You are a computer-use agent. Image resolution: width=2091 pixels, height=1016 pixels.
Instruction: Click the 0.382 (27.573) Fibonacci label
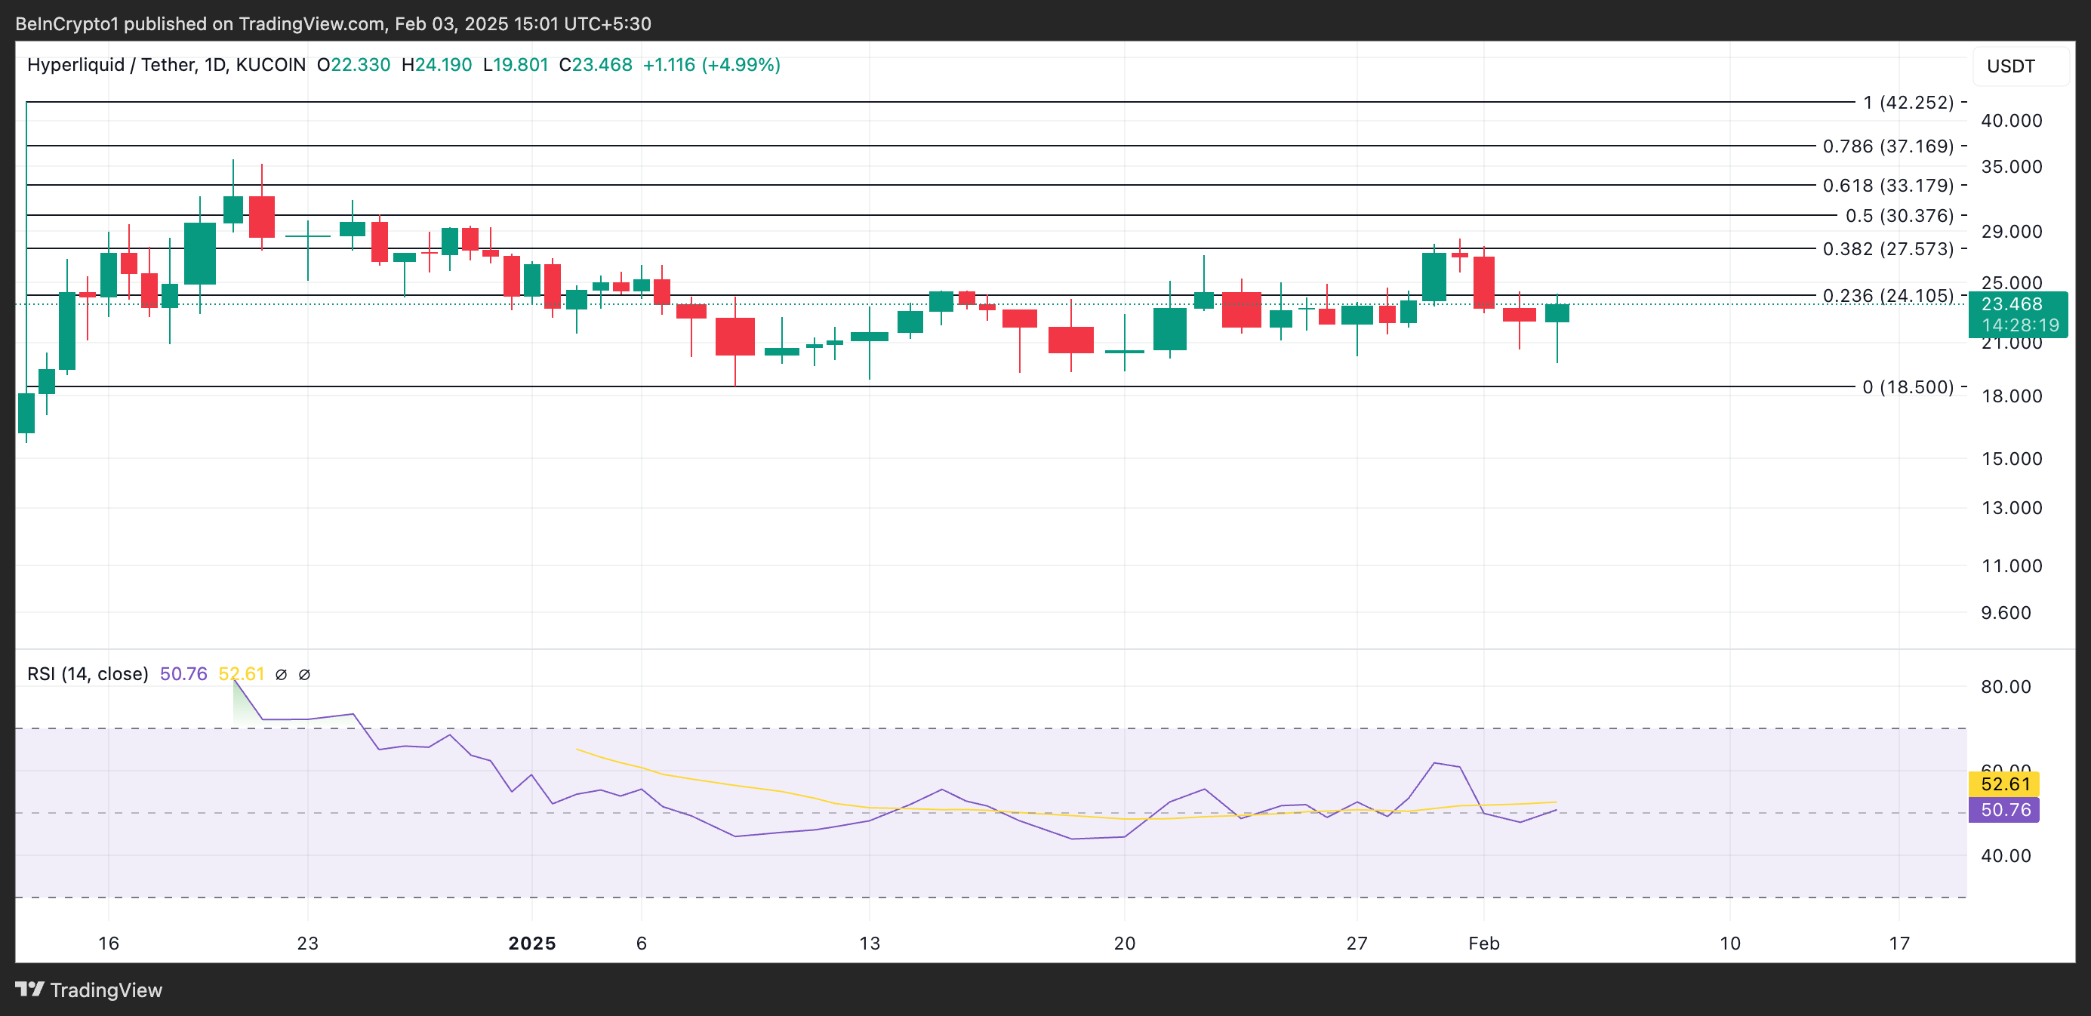tap(1887, 248)
